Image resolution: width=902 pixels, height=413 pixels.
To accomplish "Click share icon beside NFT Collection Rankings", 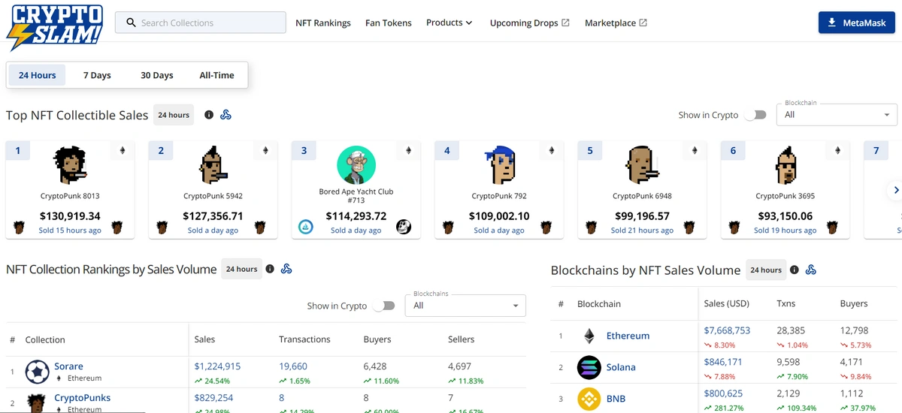I will point(286,269).
